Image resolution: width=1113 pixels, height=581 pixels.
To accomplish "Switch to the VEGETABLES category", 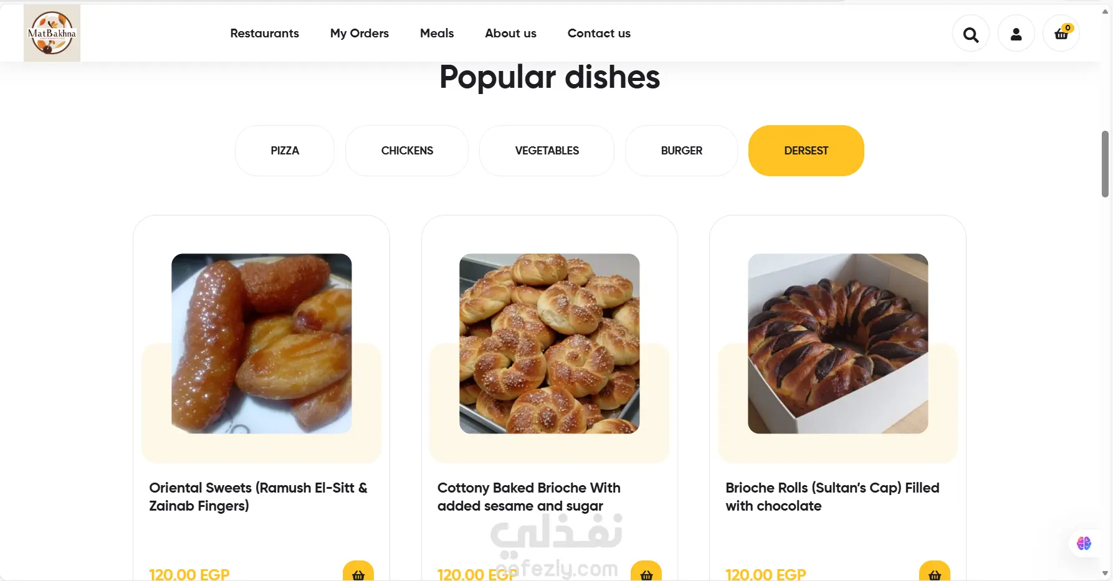I will 547,151.
